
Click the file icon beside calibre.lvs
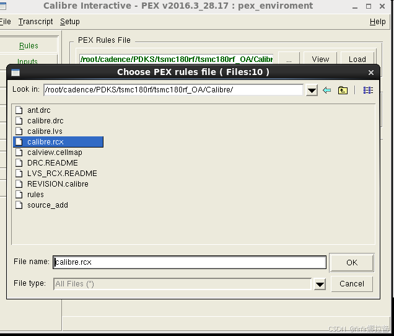(x=19, y=131)
